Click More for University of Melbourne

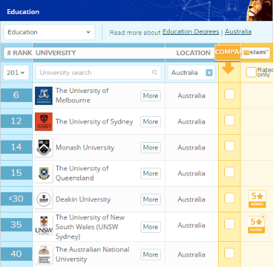(x=150, y=96)
